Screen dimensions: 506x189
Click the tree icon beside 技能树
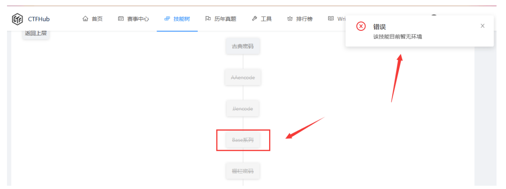coord(167,19)
